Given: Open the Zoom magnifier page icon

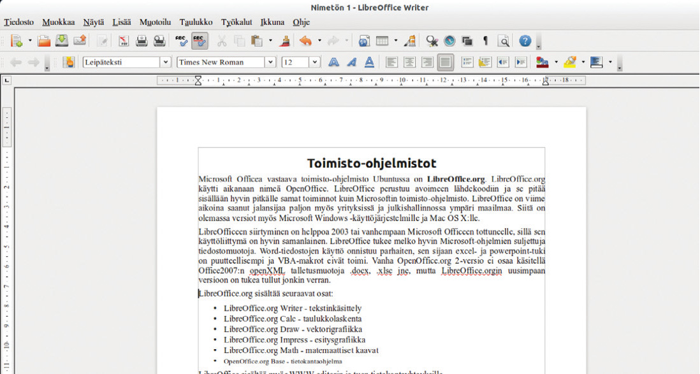Looking at the screenshot, I should pos(504,41).
